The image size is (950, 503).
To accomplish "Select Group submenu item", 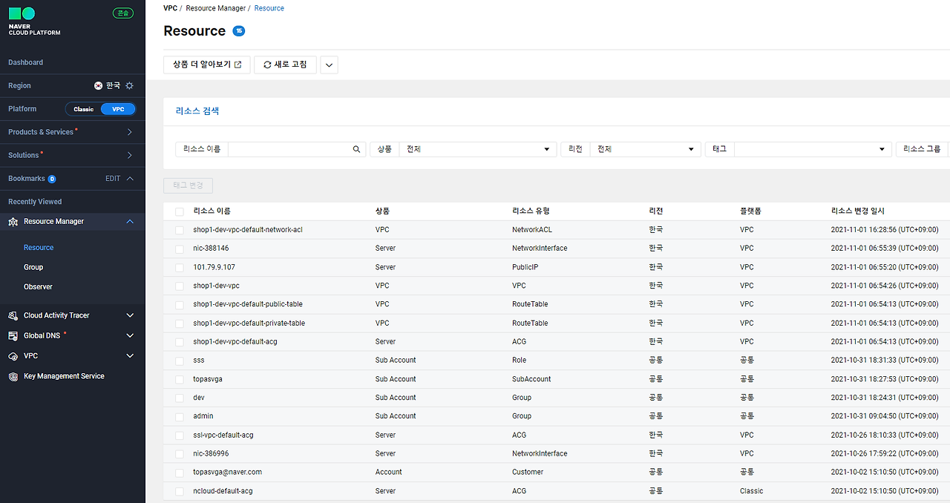I will (33, 267).
